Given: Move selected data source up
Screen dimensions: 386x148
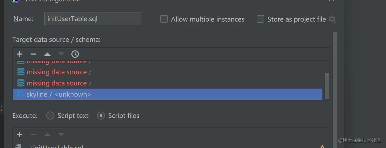Looking at the screenshot, I should [47, 54].
